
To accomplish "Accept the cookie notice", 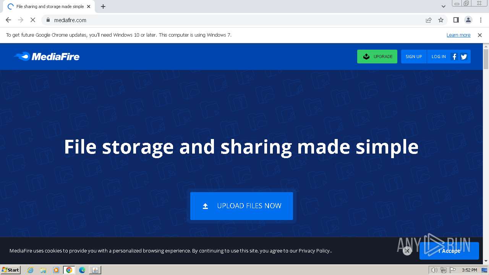I will (x=449, y=251).
